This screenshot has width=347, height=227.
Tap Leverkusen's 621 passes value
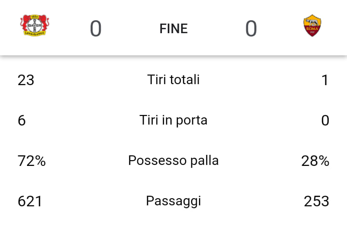click(x=30, y=201)
